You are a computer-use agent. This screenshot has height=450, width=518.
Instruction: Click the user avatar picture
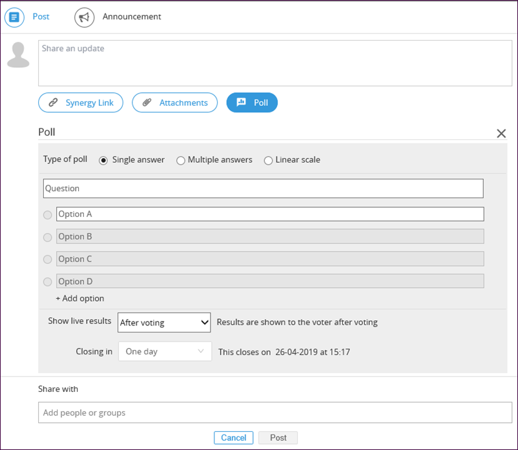[x=19, y=55]
